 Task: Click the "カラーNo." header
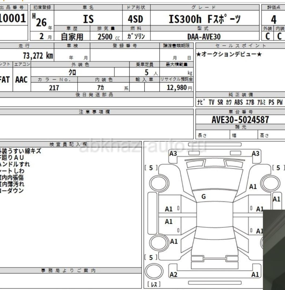54,79
